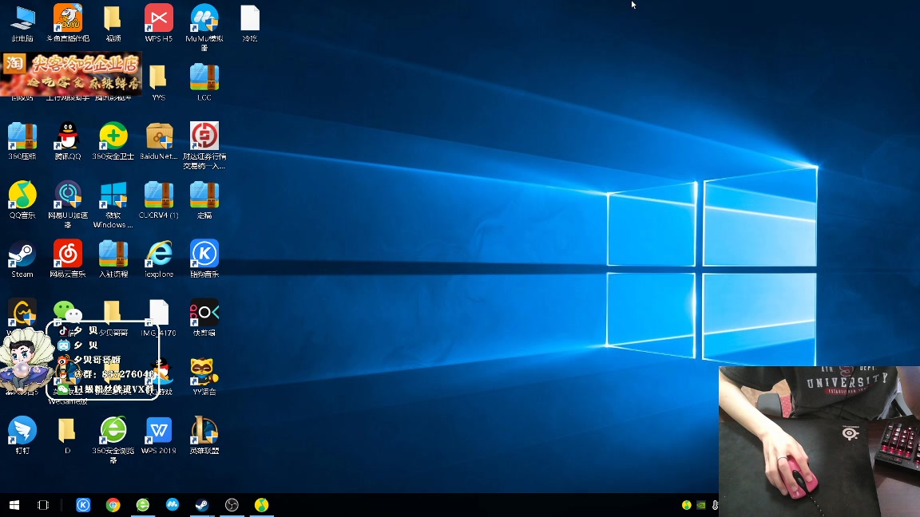Open the YYS folder
The width and height of the screenshot is (920, 517).
click(158, 82)
